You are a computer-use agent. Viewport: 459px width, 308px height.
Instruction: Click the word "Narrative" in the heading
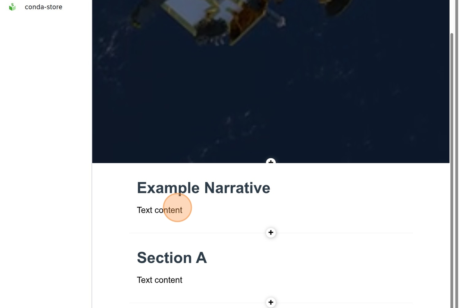tap(237, 188)
